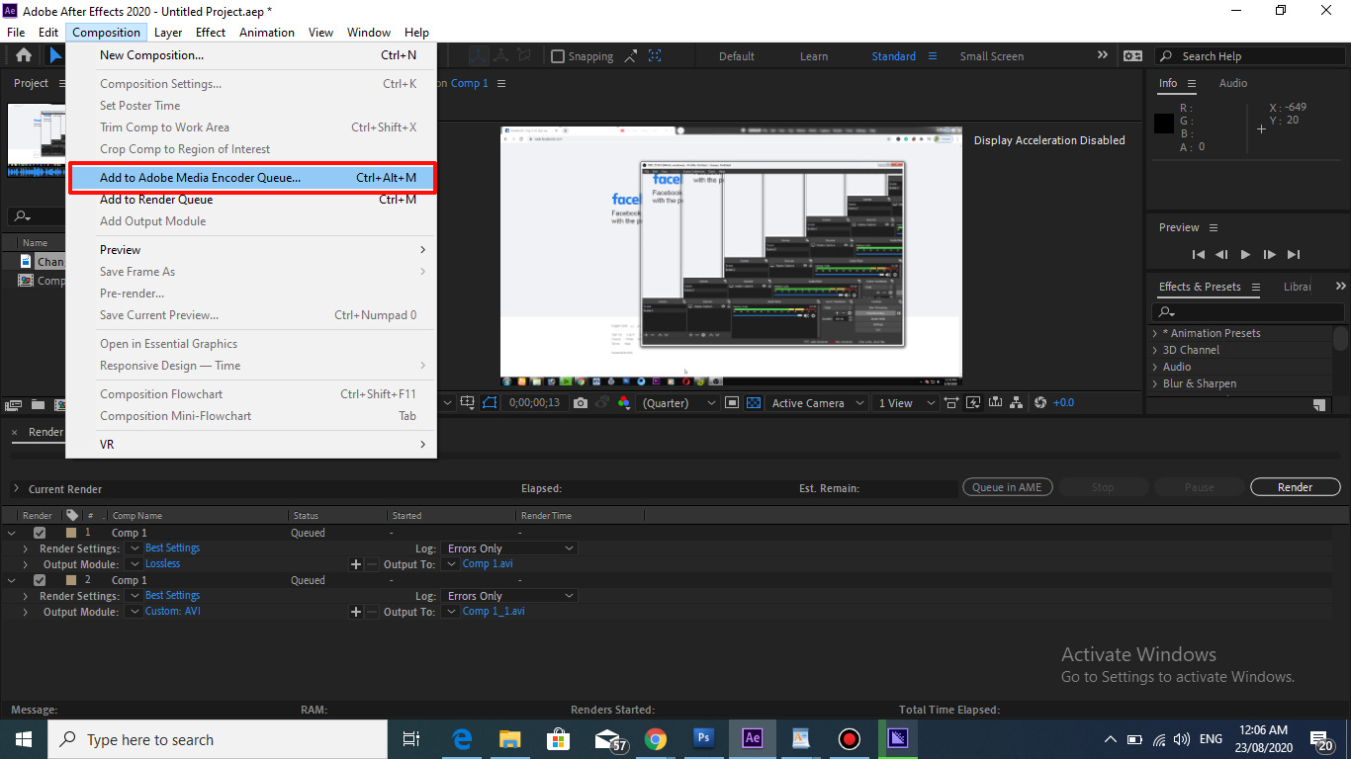Disable the second Comp 1 render checkbox
This screenshot has height=759, width=1351.
pos(40,580)
